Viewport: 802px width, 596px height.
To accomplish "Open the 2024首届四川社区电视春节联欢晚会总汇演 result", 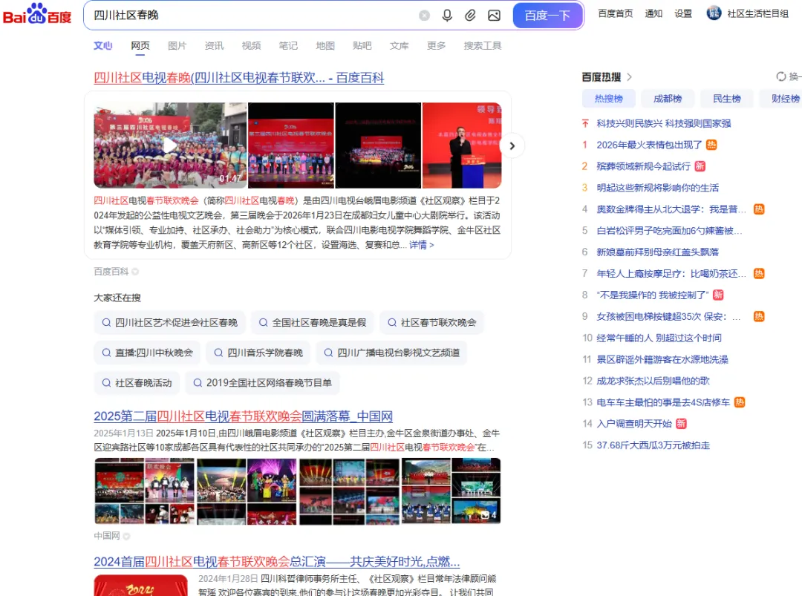I will point(277,562).
